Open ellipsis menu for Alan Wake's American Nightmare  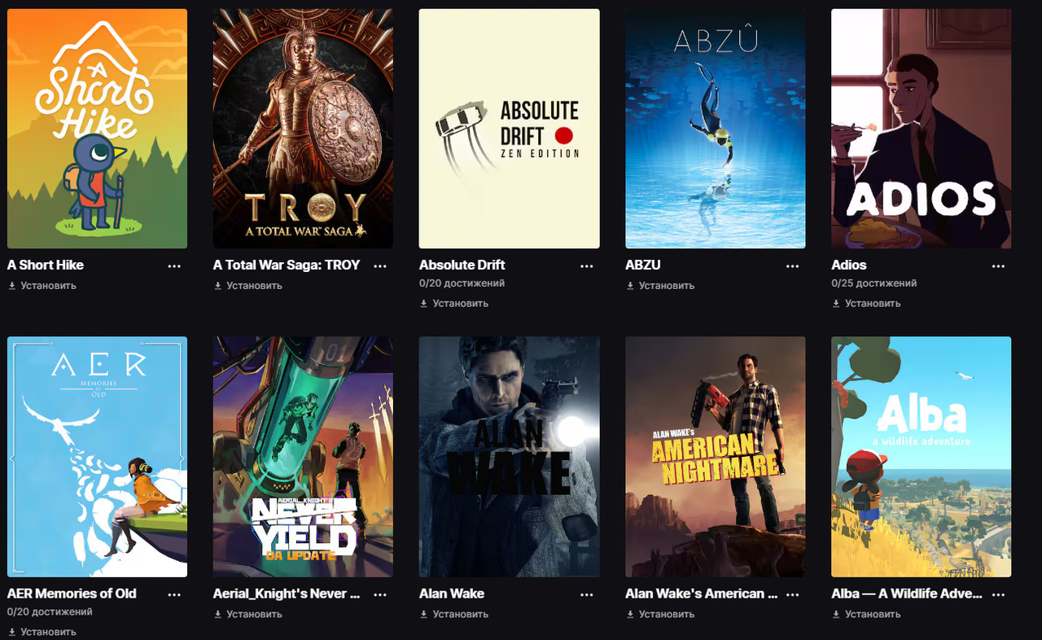pos(793,594)
